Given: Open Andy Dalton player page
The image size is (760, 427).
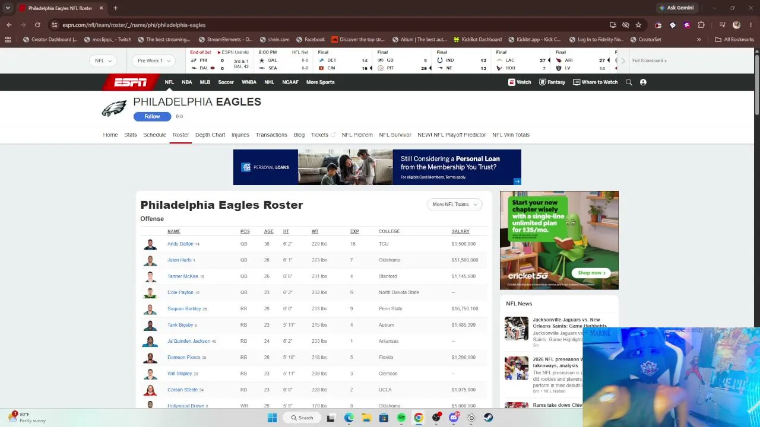Looking at the screenshot, I should (180, 244).
